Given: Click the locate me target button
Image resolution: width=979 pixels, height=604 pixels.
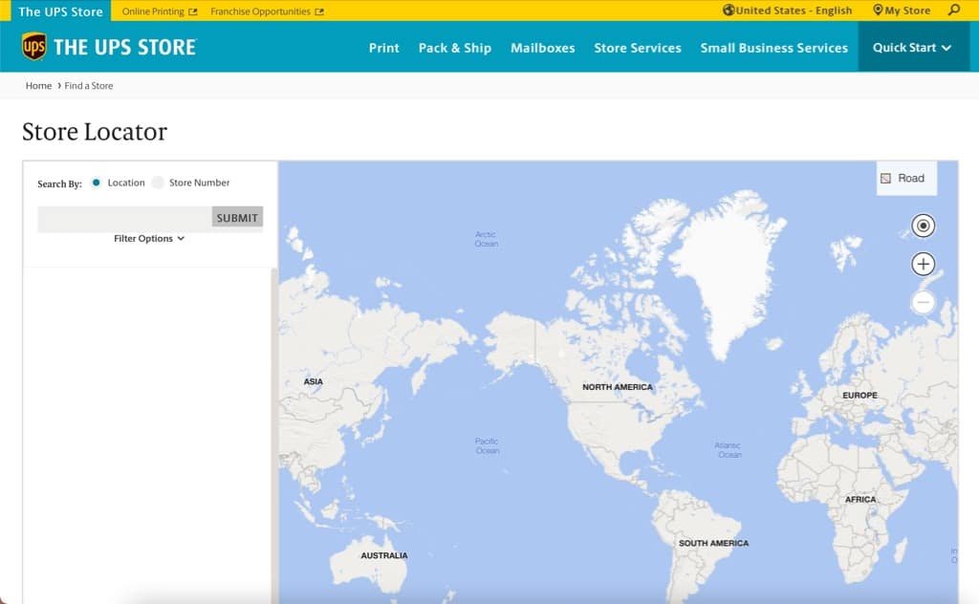Looking at the screenshot, I should (x=923, y=226).
